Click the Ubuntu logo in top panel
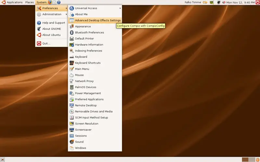The width and height of the screenshot is (260, 162). tap(4, 2)
